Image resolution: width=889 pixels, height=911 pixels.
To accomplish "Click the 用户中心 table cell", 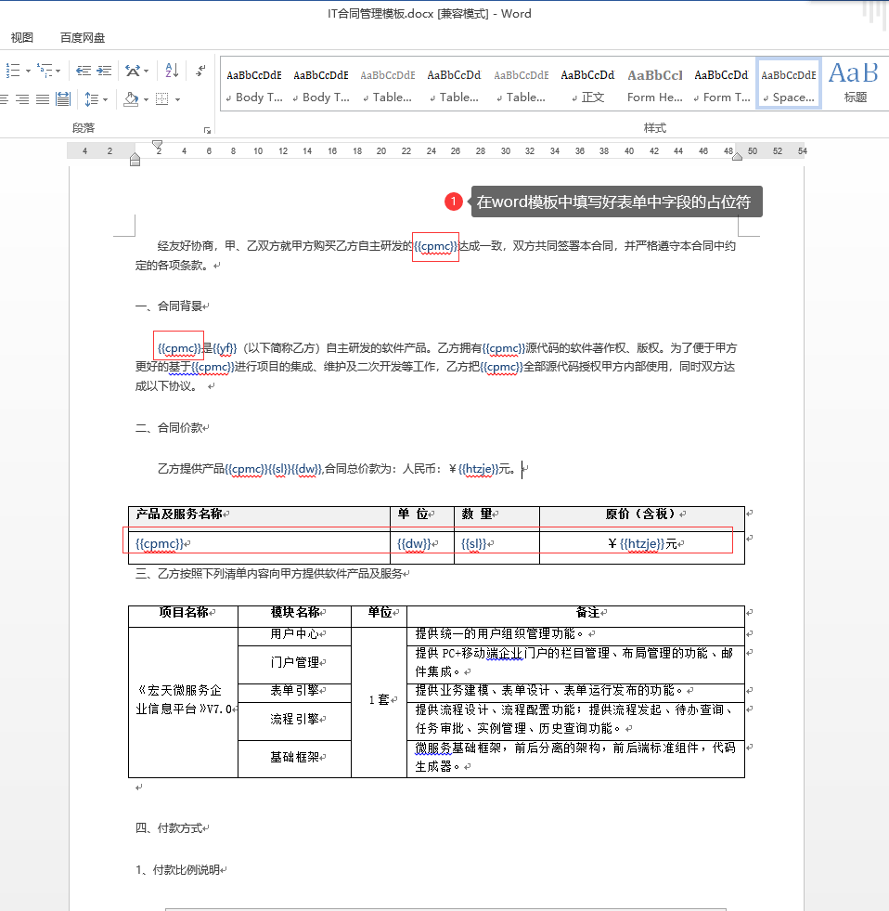I will coord(294,634).
